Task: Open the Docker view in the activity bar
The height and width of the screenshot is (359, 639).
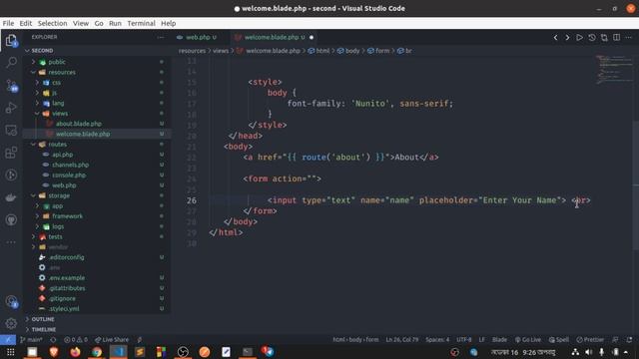Action: coord(11,197)
